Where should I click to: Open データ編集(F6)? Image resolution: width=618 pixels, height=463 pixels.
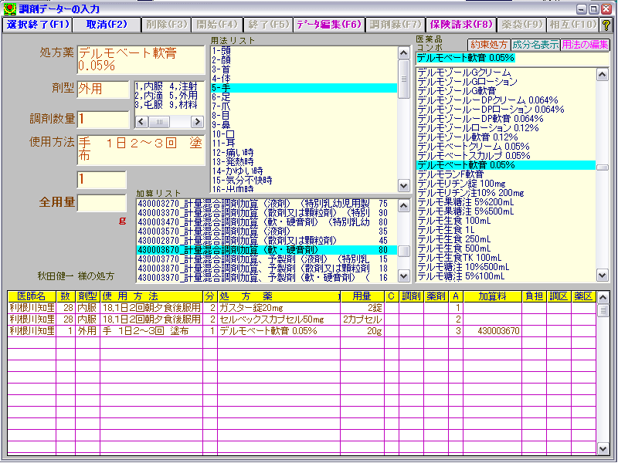click(x=329, y=25)
